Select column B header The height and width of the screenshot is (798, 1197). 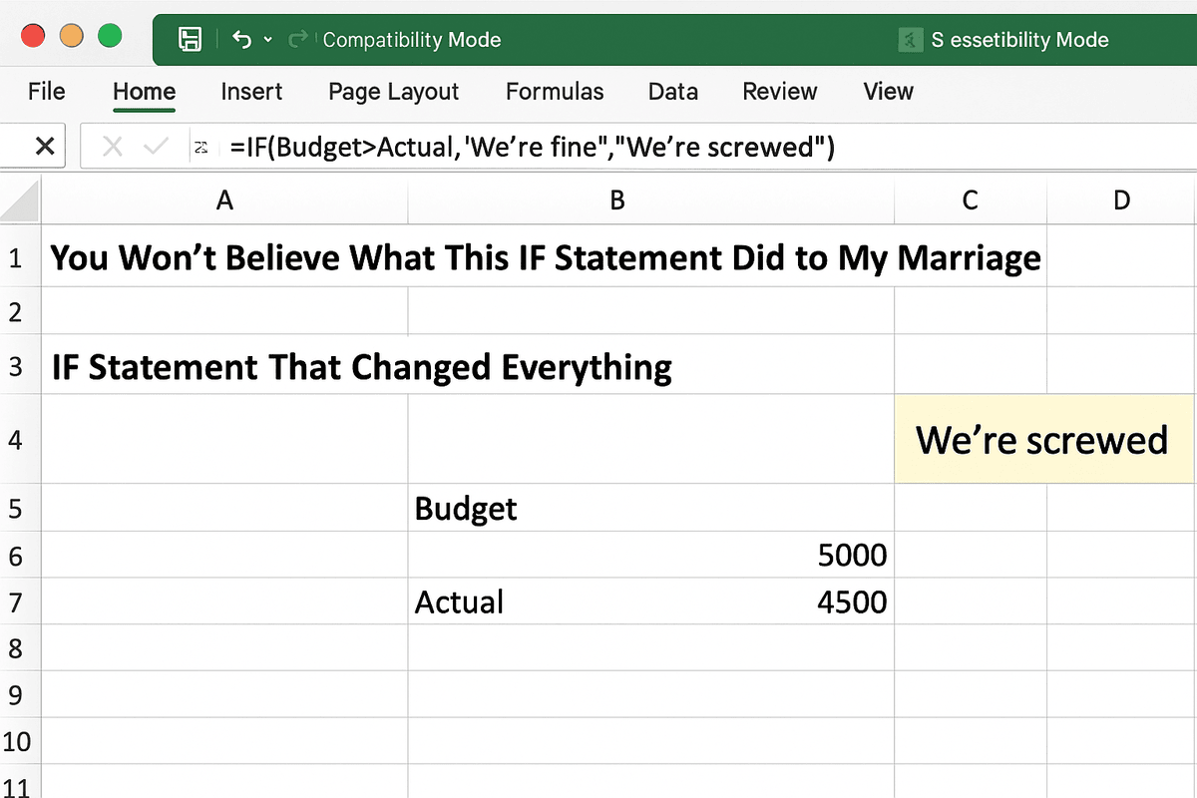click(617, 200)
